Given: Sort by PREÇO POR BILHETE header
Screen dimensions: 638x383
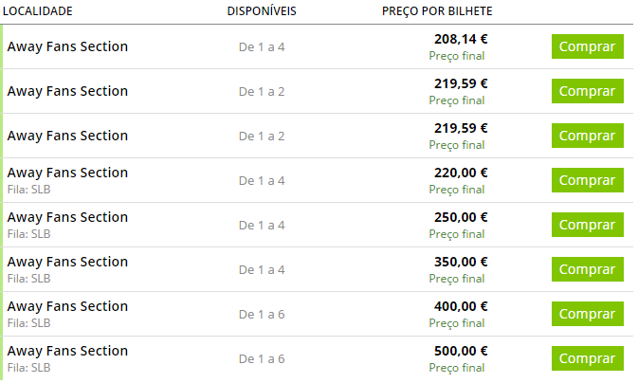Looking at the screenshot, I should [437, 10].
